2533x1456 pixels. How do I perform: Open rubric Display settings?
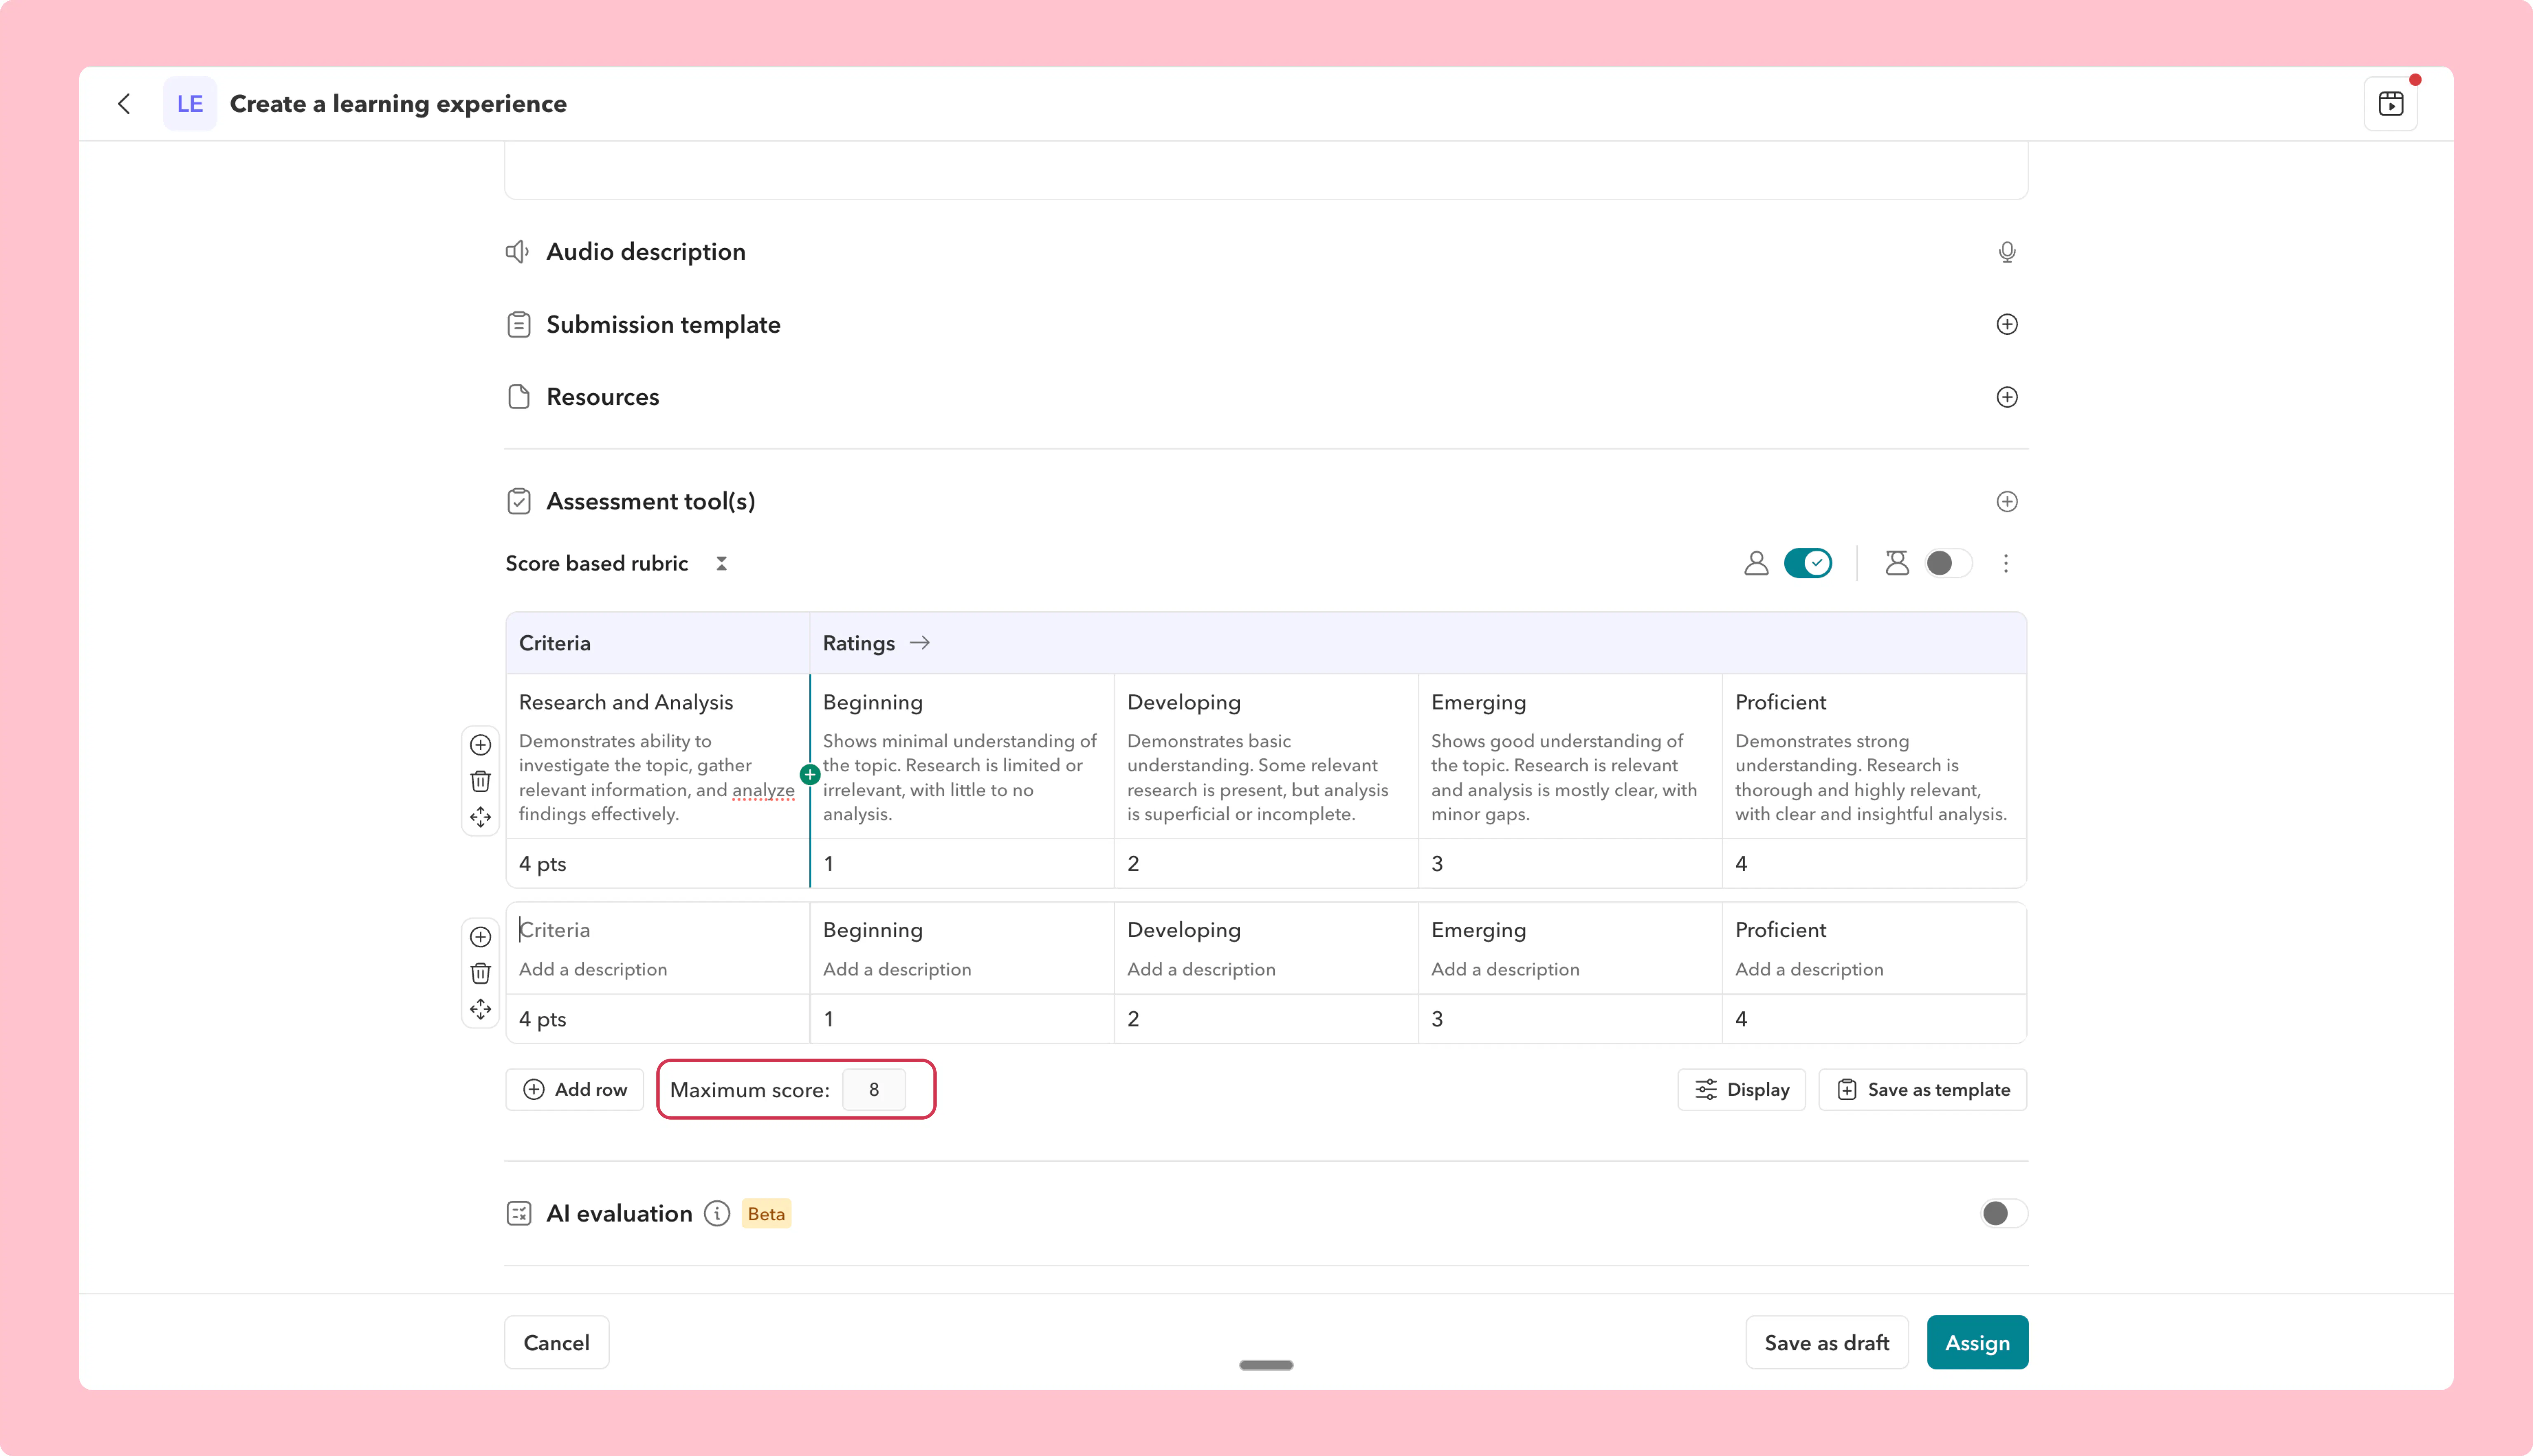point(1742,1090)
